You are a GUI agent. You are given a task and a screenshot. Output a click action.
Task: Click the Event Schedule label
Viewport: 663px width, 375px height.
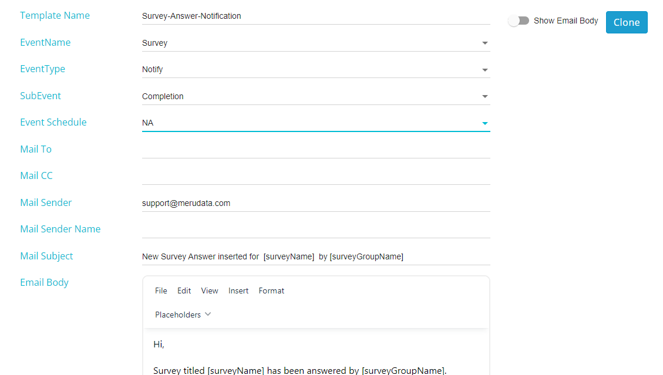click(53, 122)
